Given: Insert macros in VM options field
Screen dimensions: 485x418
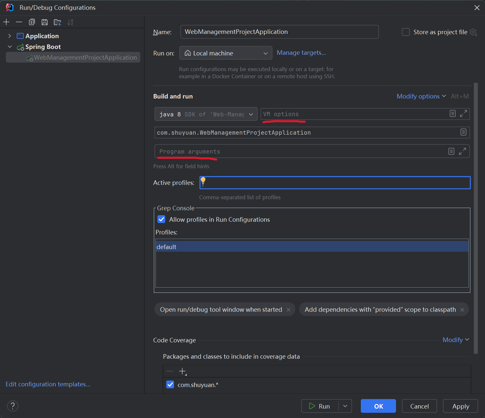Looking at the screenshot, I should click(453, 113).
